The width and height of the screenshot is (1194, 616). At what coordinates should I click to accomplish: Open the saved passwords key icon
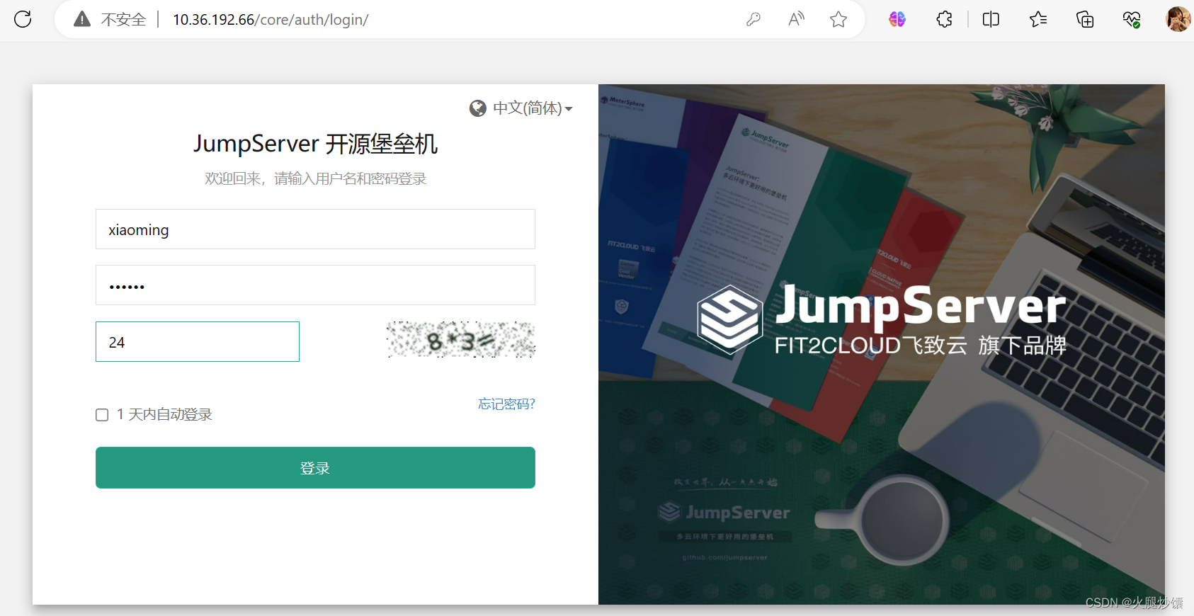(x=754, y=19)
